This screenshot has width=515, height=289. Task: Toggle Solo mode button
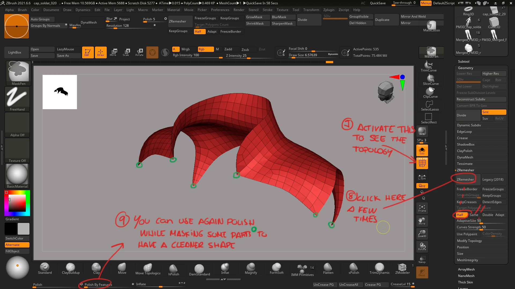[x=422, y=150]
